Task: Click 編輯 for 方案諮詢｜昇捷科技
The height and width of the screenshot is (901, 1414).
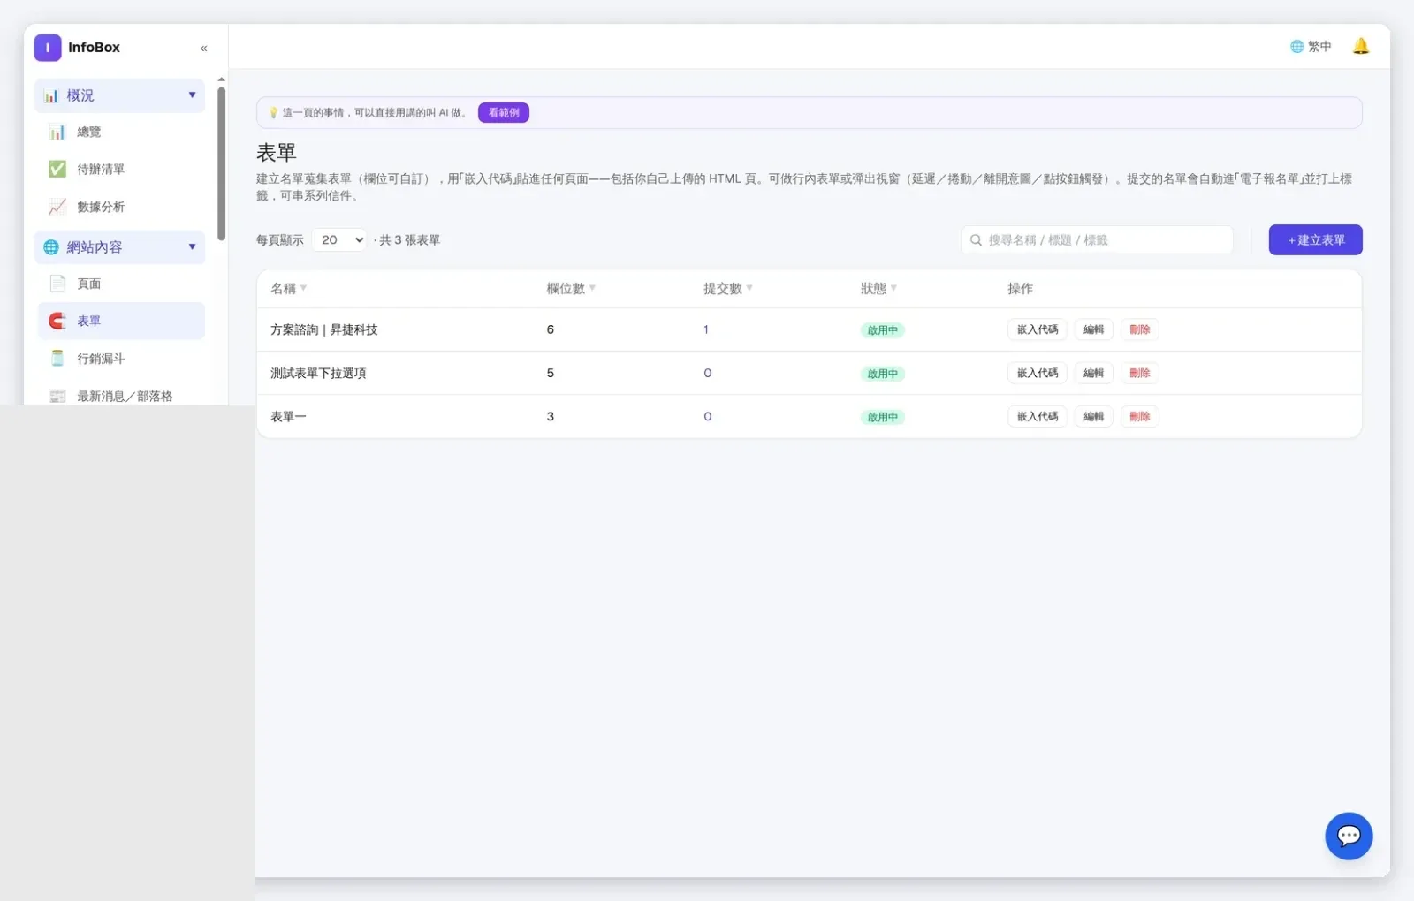Action: tap(1094, 329)
